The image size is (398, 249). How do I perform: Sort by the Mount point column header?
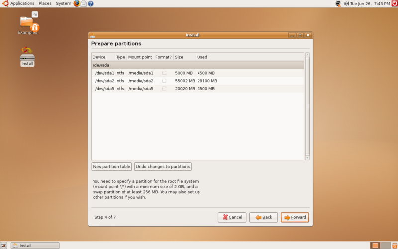(140, 57)
